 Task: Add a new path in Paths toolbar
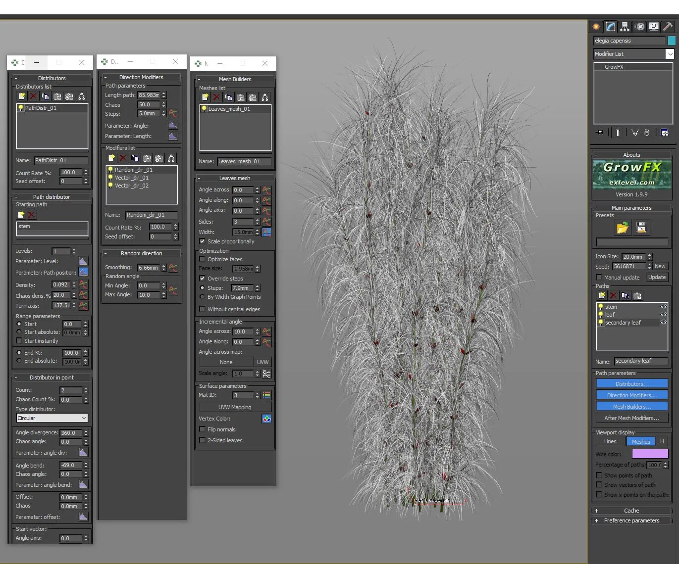602,295
